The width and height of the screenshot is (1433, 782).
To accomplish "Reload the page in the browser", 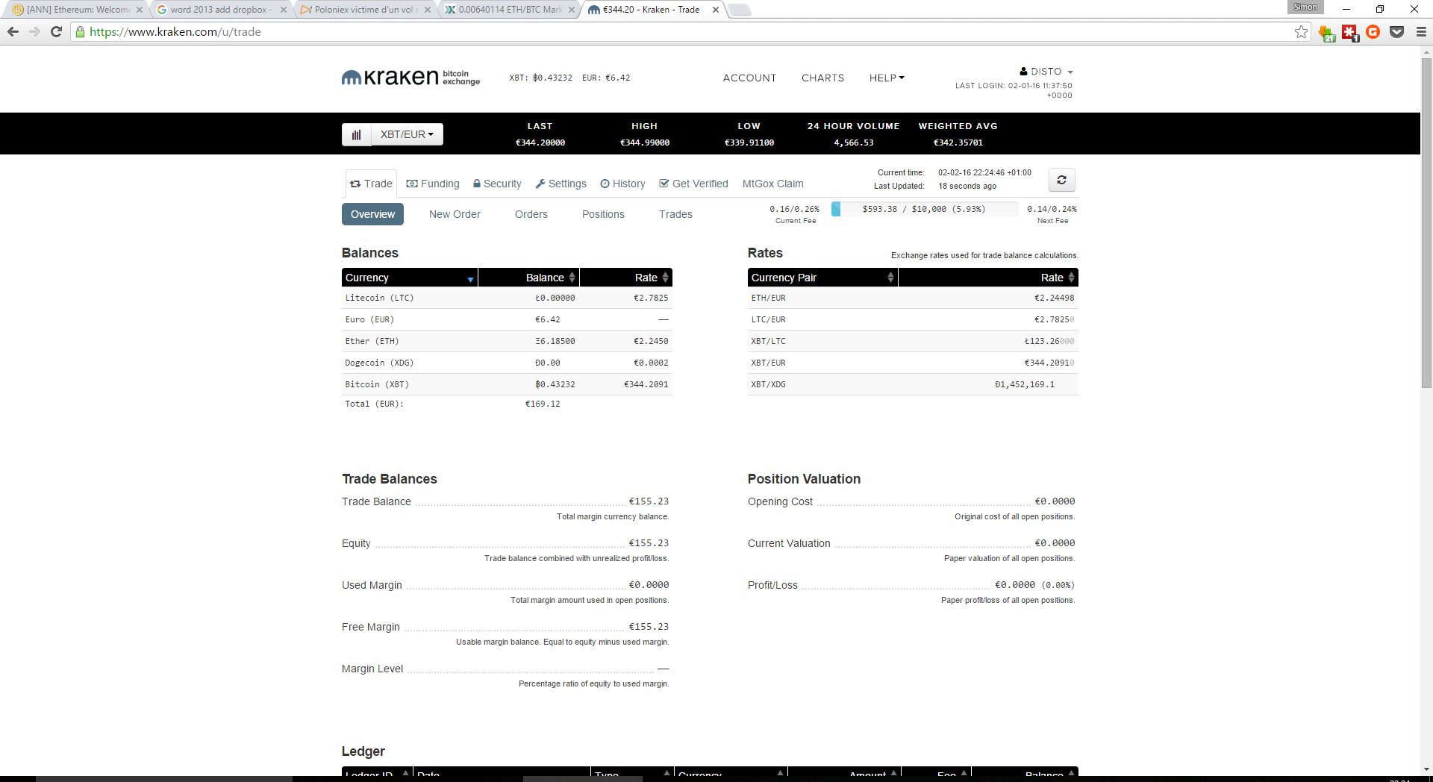I will [x=56, y=31].
